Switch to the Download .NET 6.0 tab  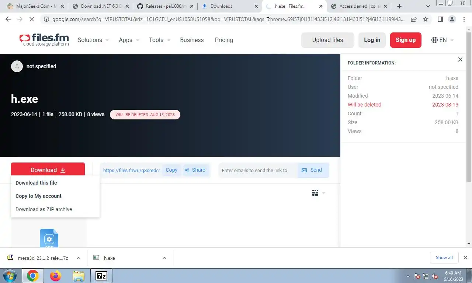[101, 6]
